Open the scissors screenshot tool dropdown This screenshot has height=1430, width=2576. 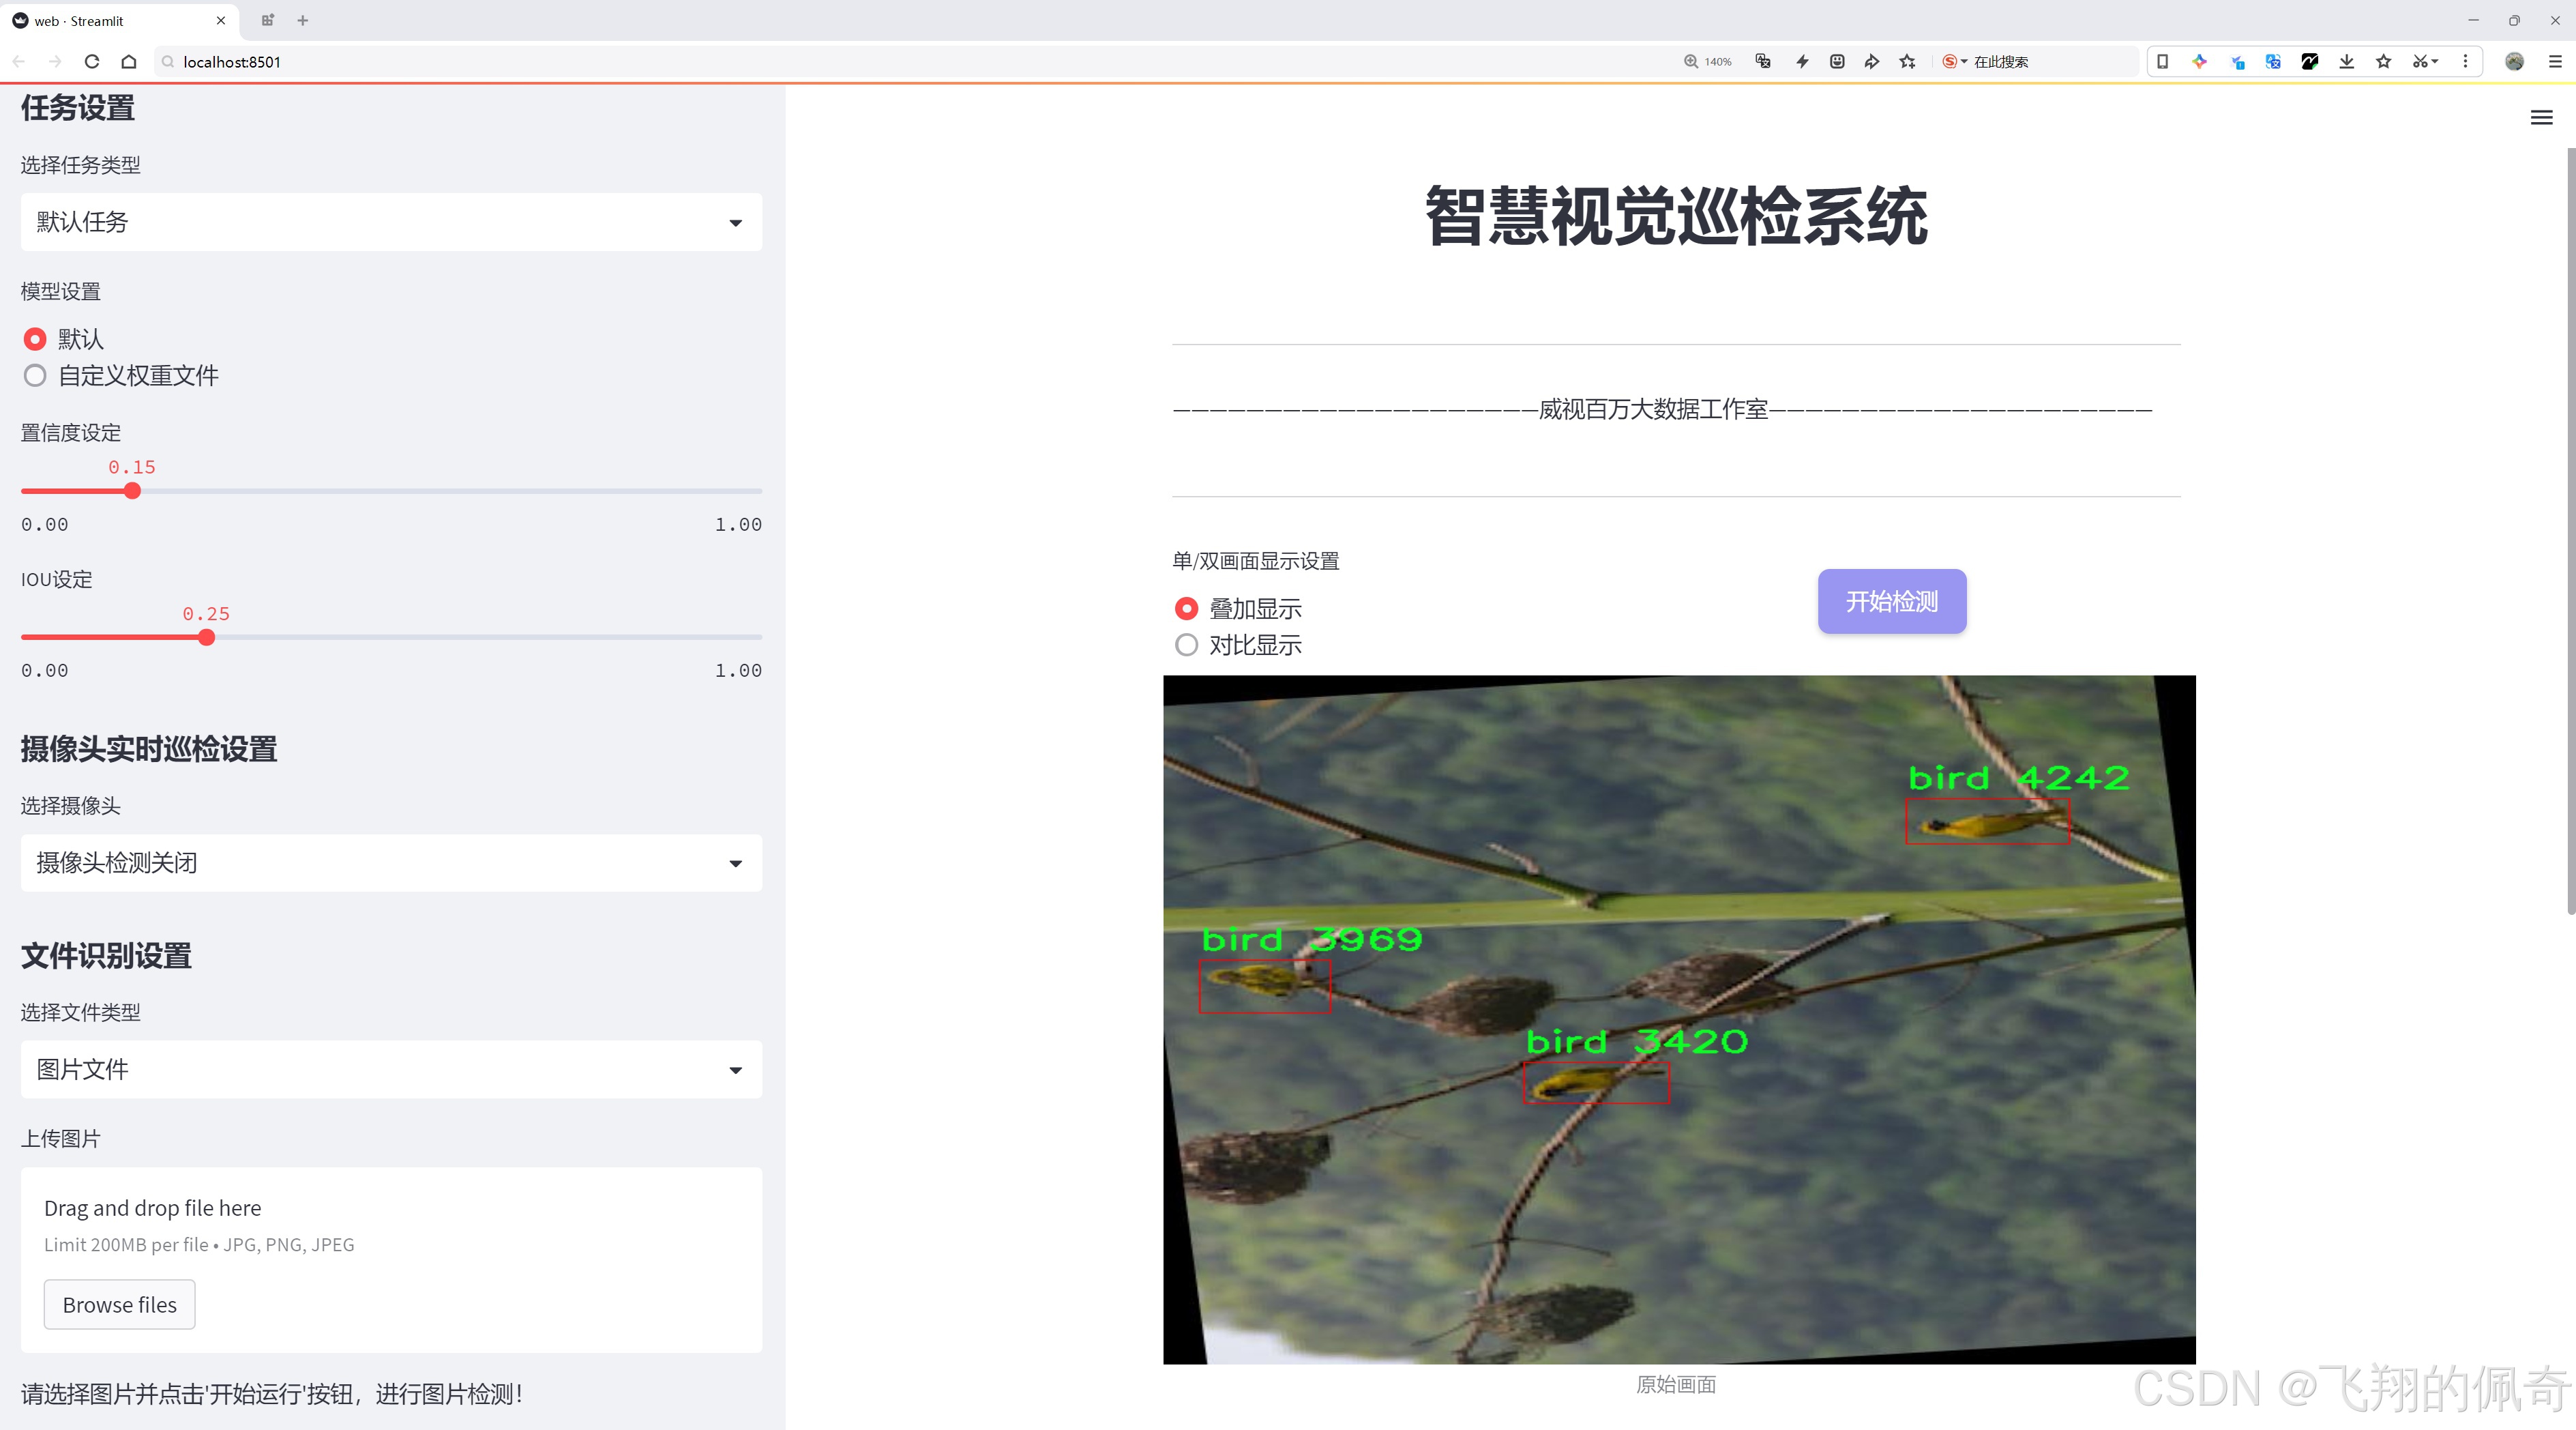(x=2425, y=61)
